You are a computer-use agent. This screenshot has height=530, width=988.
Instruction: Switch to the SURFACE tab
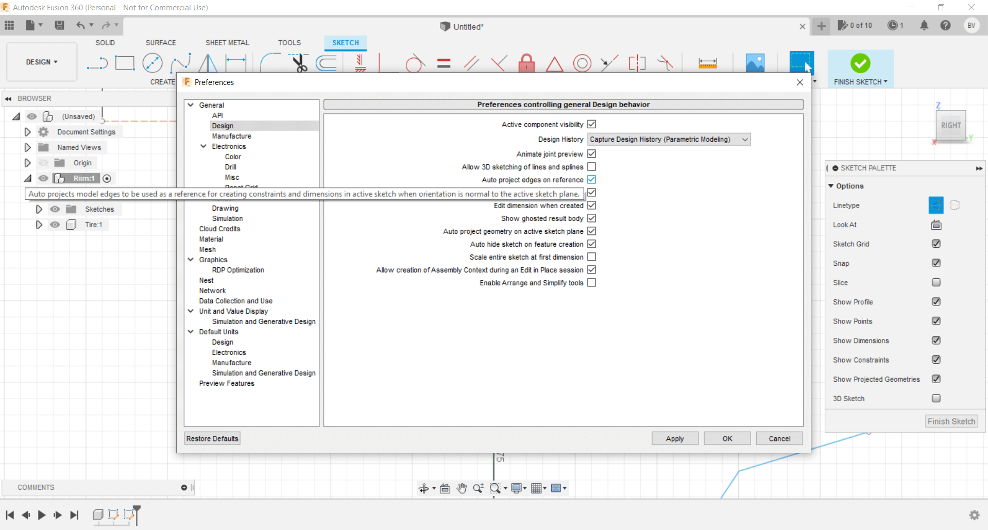click(x=161, y=43)
